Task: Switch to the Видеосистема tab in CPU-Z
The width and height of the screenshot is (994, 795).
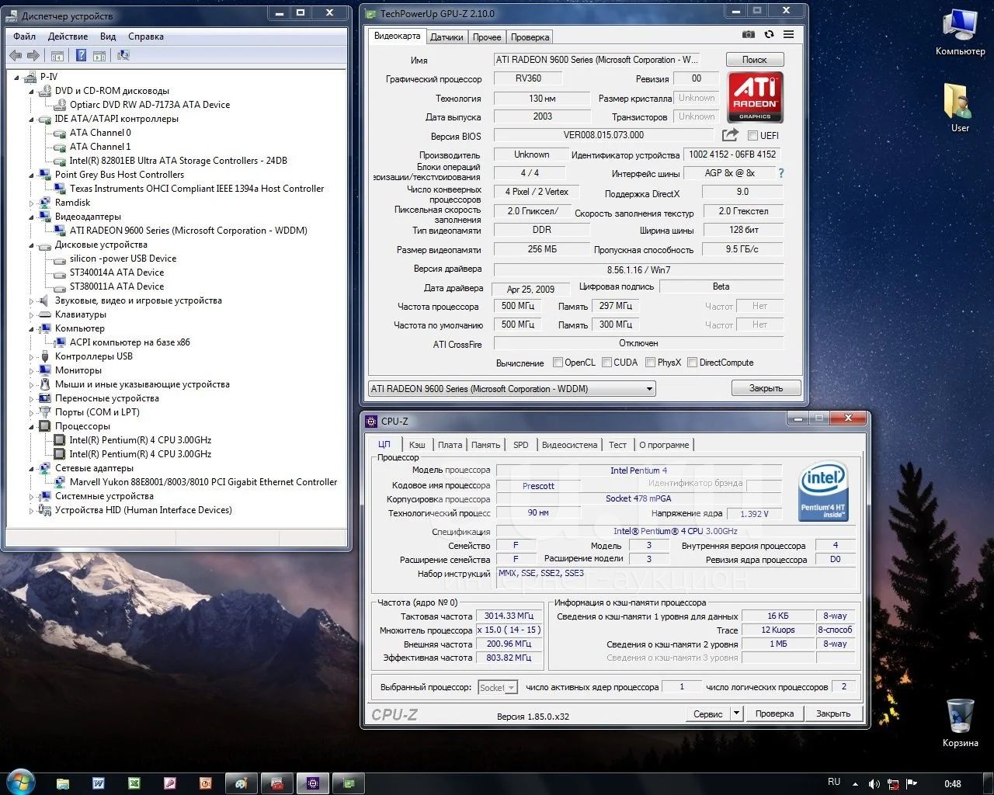Action: click(569, 445)
